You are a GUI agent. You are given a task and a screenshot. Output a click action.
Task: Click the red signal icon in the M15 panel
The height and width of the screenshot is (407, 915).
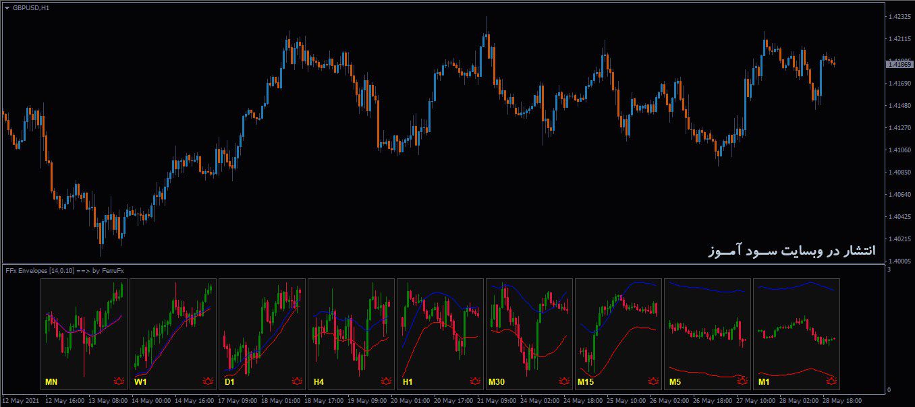click(654, 382)
